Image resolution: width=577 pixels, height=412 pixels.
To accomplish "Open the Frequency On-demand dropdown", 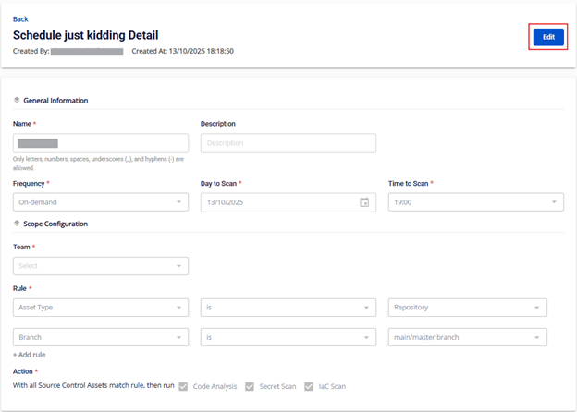I will point(101,202).
